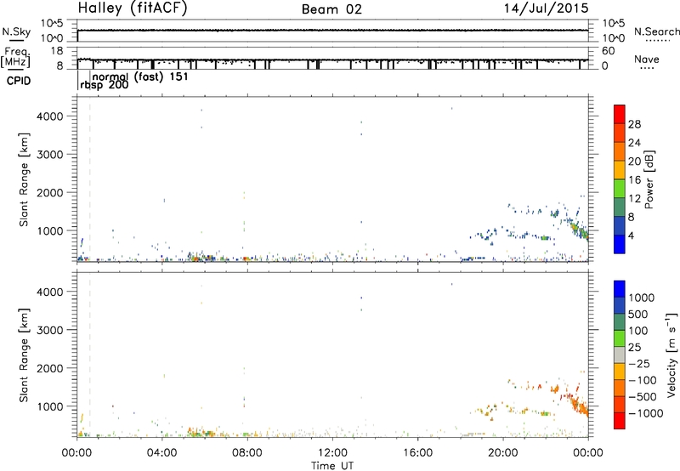Click the 'Power [dB]' colorbar title
Screen dimensions: 680x471
point(649,179)
